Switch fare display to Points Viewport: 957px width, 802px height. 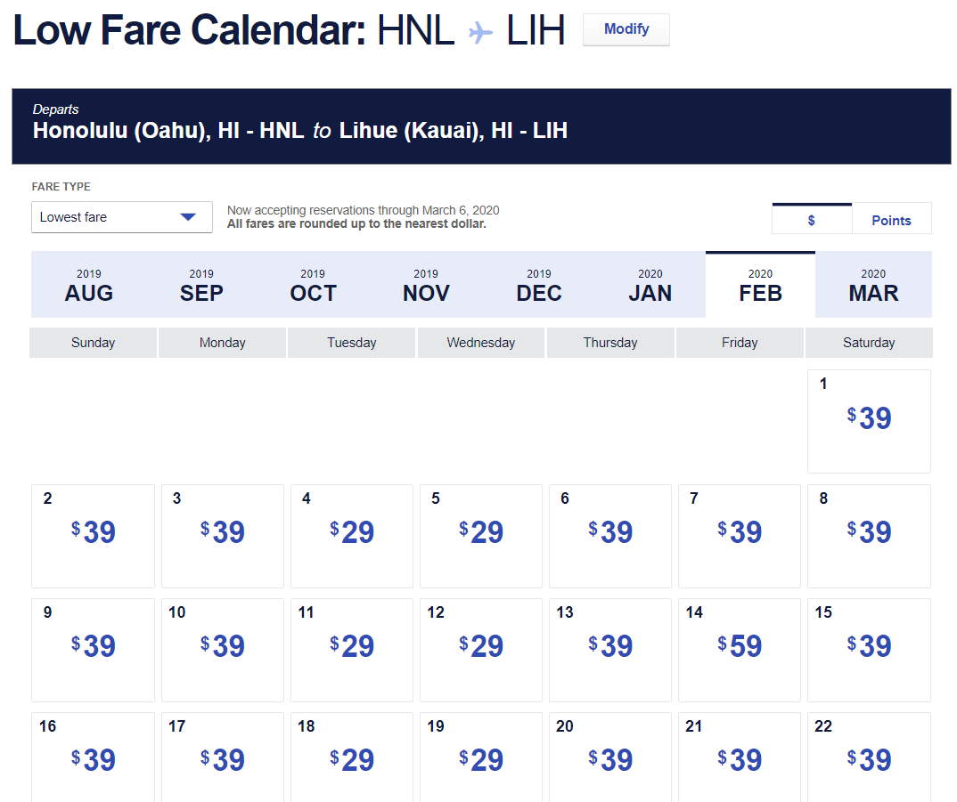click(x=891, y=220)
